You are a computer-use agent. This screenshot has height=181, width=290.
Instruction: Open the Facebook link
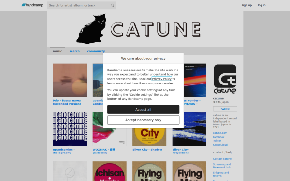click(x=218, y=137)
